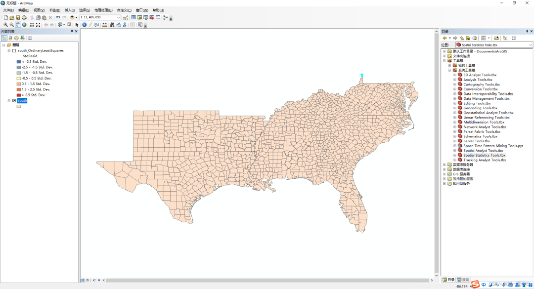Open the 自定义 menu
This screenshot has width=534, height=289.
[x=124, y=10]
